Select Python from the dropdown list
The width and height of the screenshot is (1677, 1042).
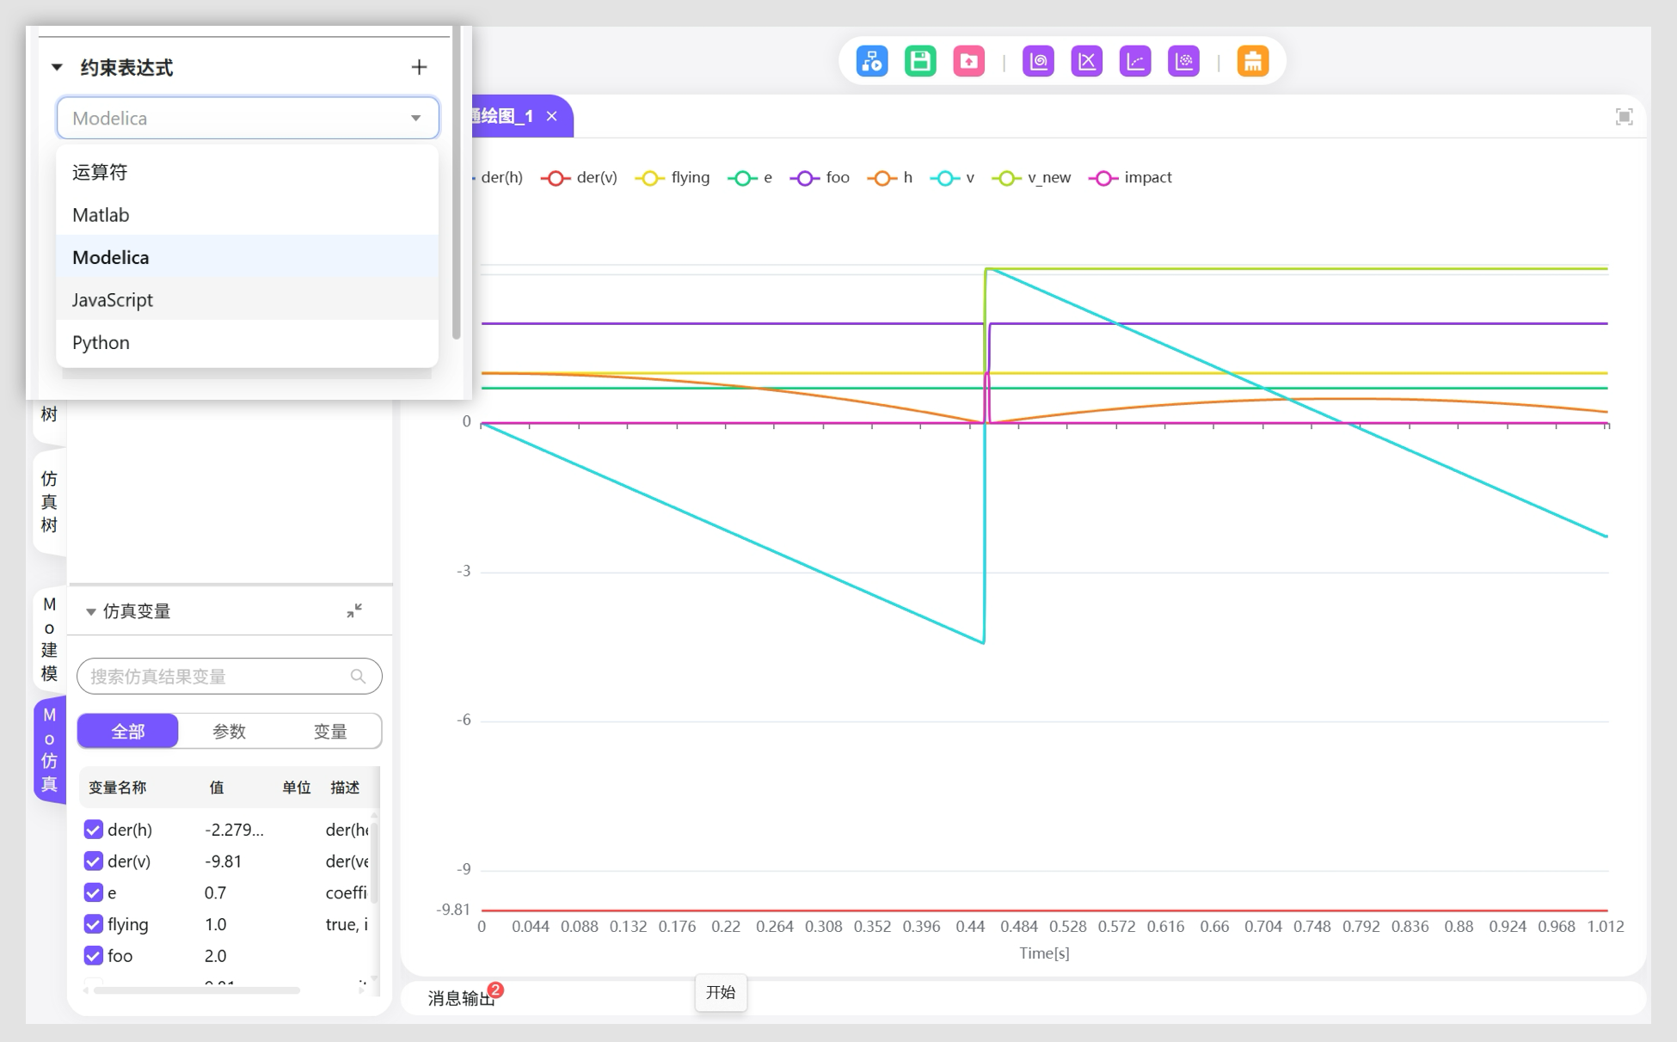click(x=247, y=342)
